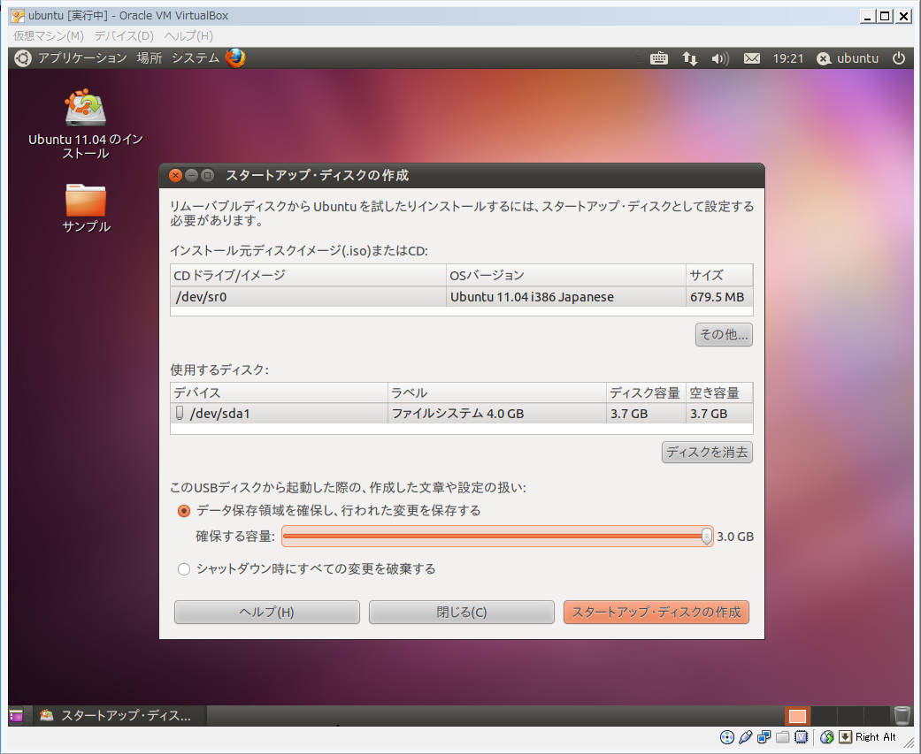Viewport: 921px width, 754px height.
Task: Click the ディスク容量 column header
Action: tap(646, 392)
